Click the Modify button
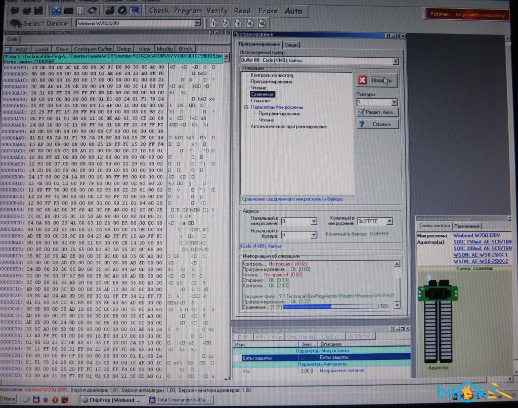The height and width of the screenshot is (408, 518). pyautogui.click(x=164, y=49)
